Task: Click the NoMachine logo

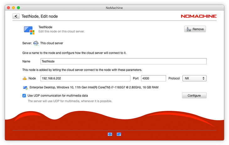Action: click(x=198, y=16)
